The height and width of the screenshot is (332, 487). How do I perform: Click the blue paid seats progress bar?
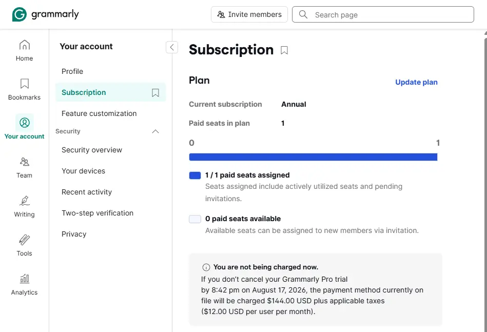tap(313, 157)
